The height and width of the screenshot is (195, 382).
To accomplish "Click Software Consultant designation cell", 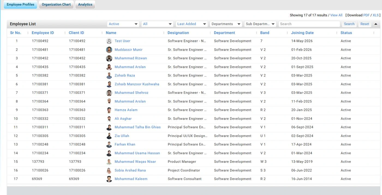I will (185, 179).
